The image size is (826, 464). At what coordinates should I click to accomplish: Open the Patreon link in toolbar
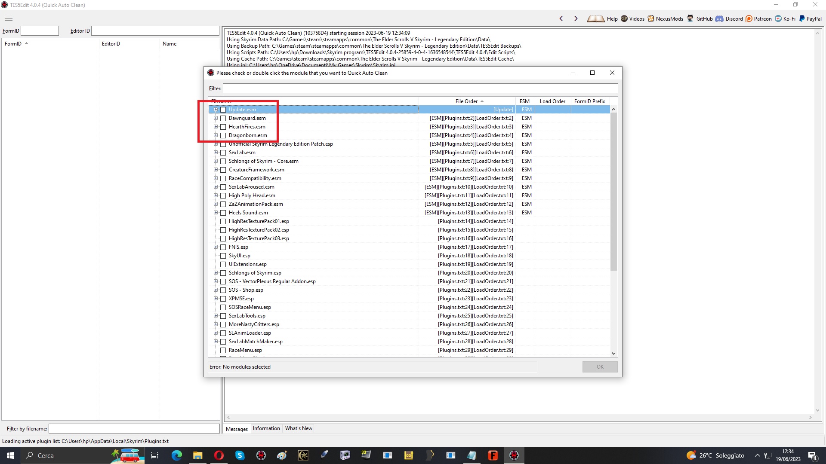758,18
